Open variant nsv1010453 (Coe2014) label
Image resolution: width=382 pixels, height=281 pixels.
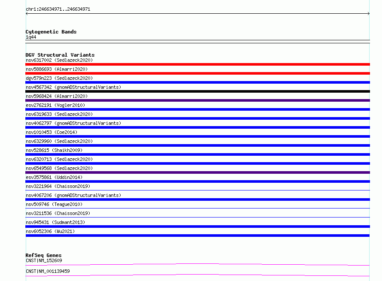coord(52,132)
